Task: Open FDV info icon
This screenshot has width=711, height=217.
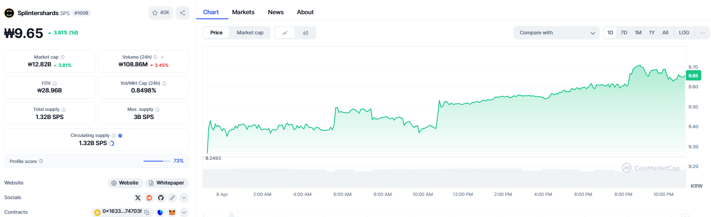Action: 55,83
